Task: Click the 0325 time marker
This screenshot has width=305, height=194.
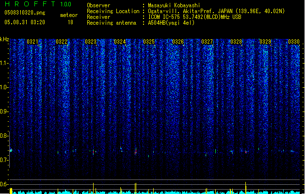Action: coord(149,42)
